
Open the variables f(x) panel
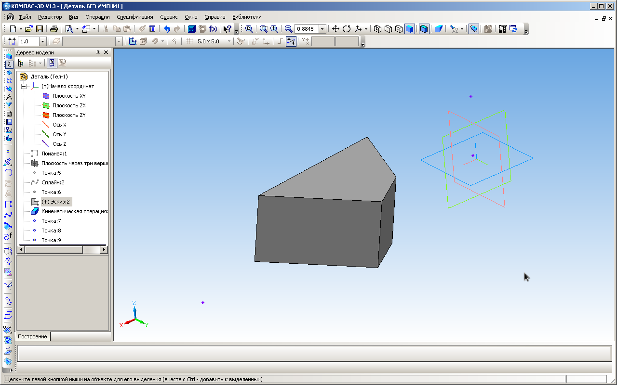point(213,29)
